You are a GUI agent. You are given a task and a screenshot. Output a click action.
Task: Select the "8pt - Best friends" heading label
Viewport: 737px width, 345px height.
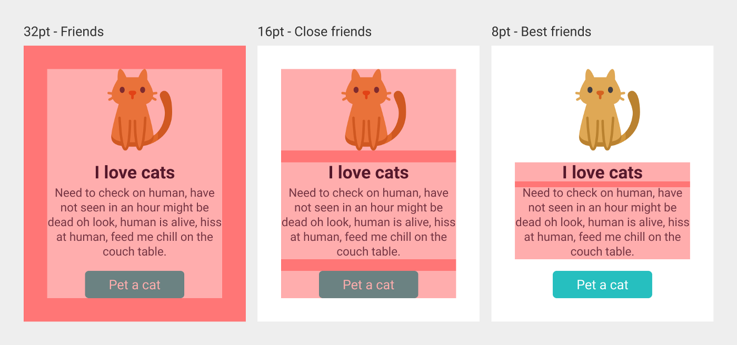(x=541, y=32)
